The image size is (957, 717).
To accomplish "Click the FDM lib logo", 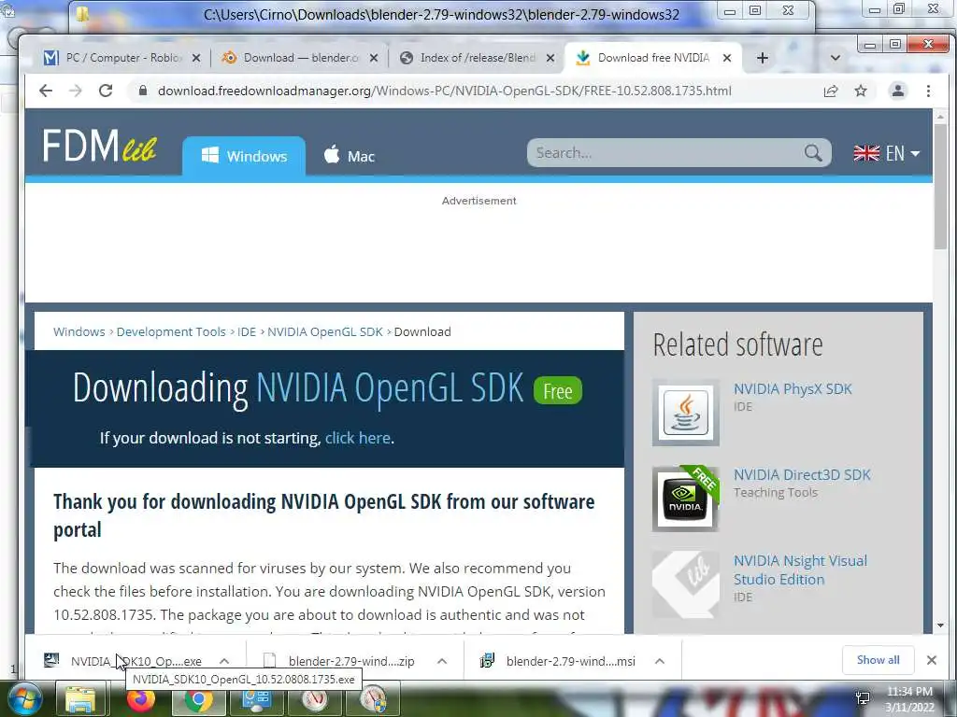I will (x=99, y=147).
